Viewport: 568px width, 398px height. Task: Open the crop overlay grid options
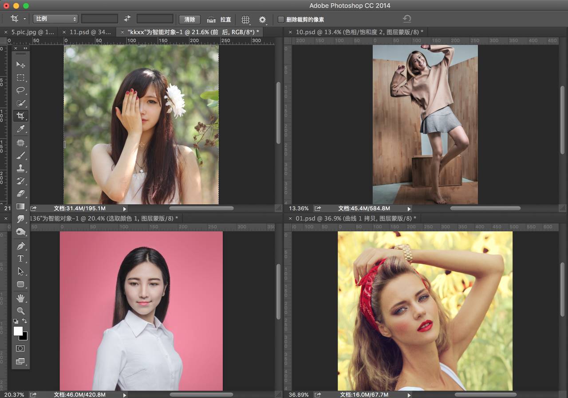pos(245,20)
